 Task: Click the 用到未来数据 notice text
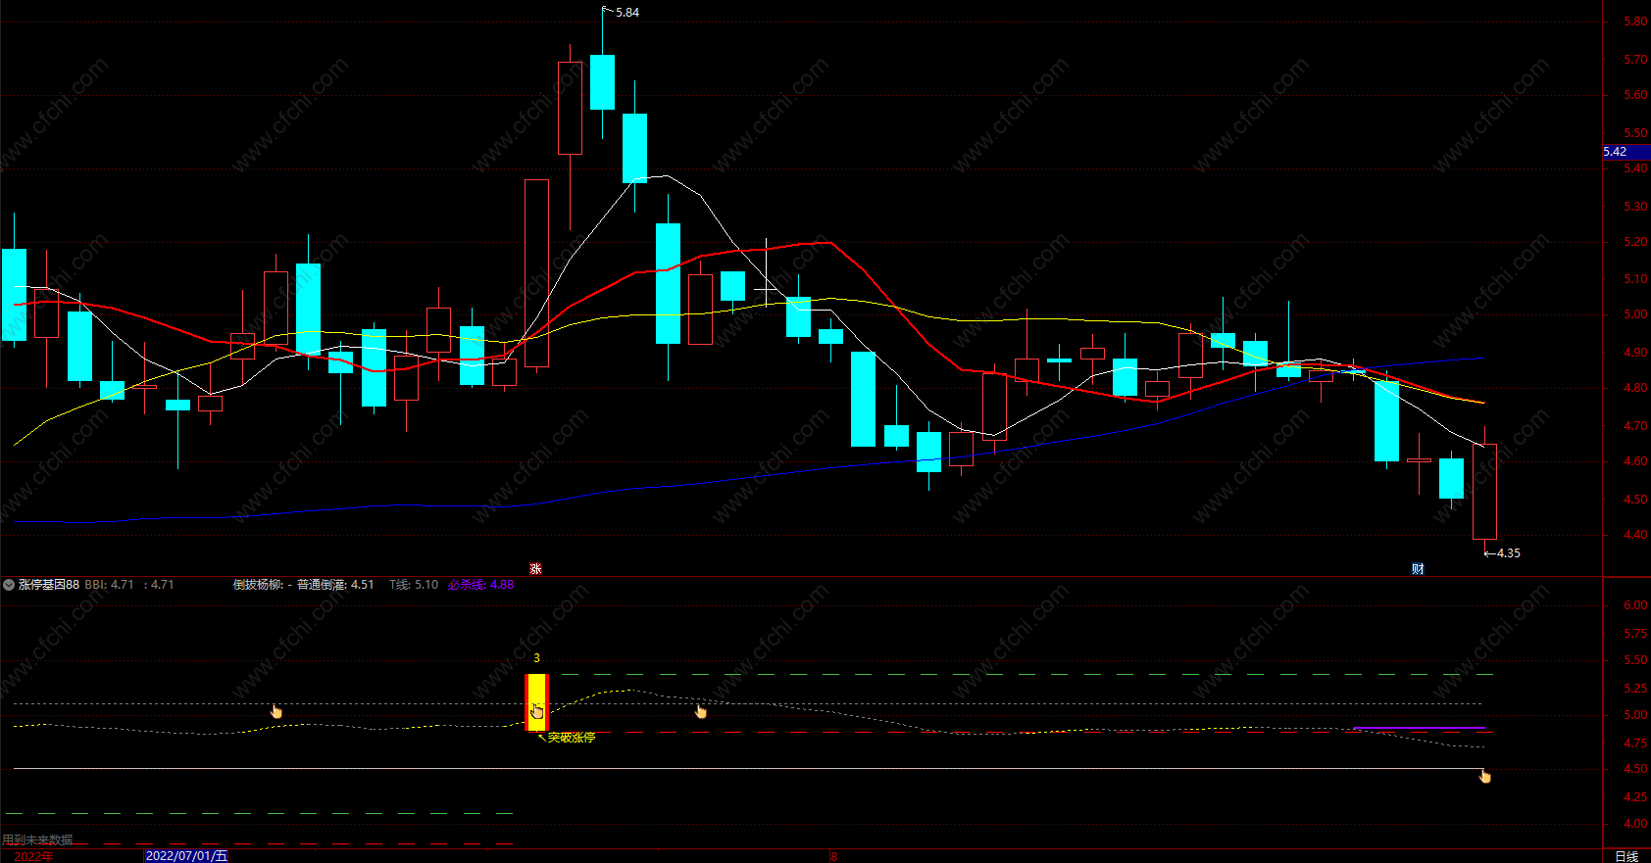[37, 840]
